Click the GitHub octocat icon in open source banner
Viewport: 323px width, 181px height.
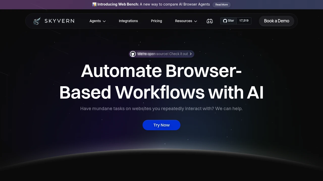[133, 54]
